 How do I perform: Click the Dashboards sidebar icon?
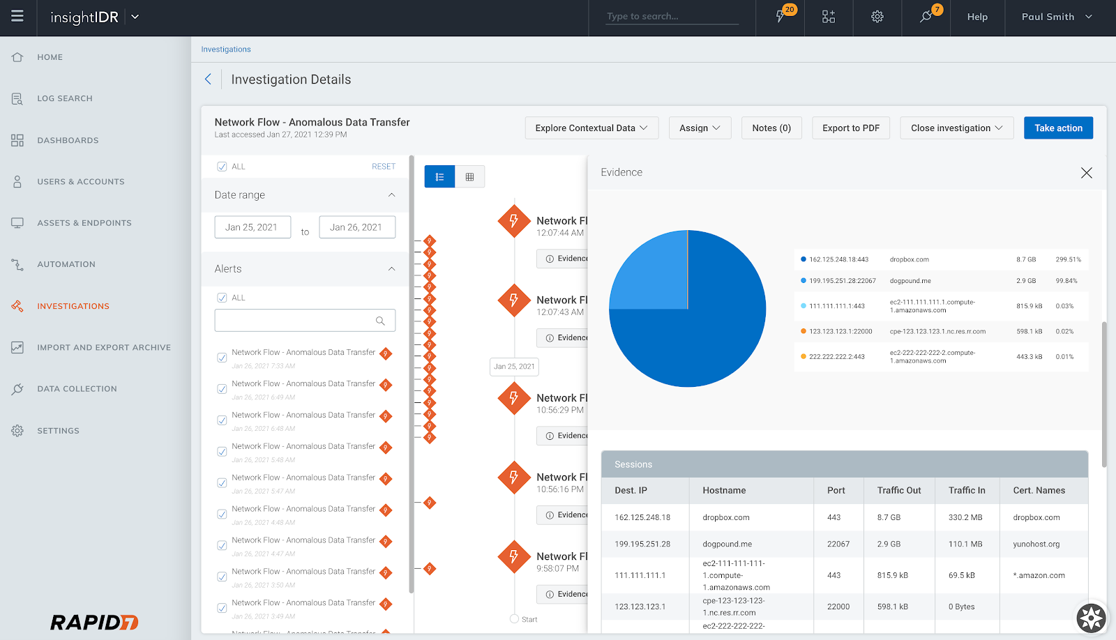[17, 140]
